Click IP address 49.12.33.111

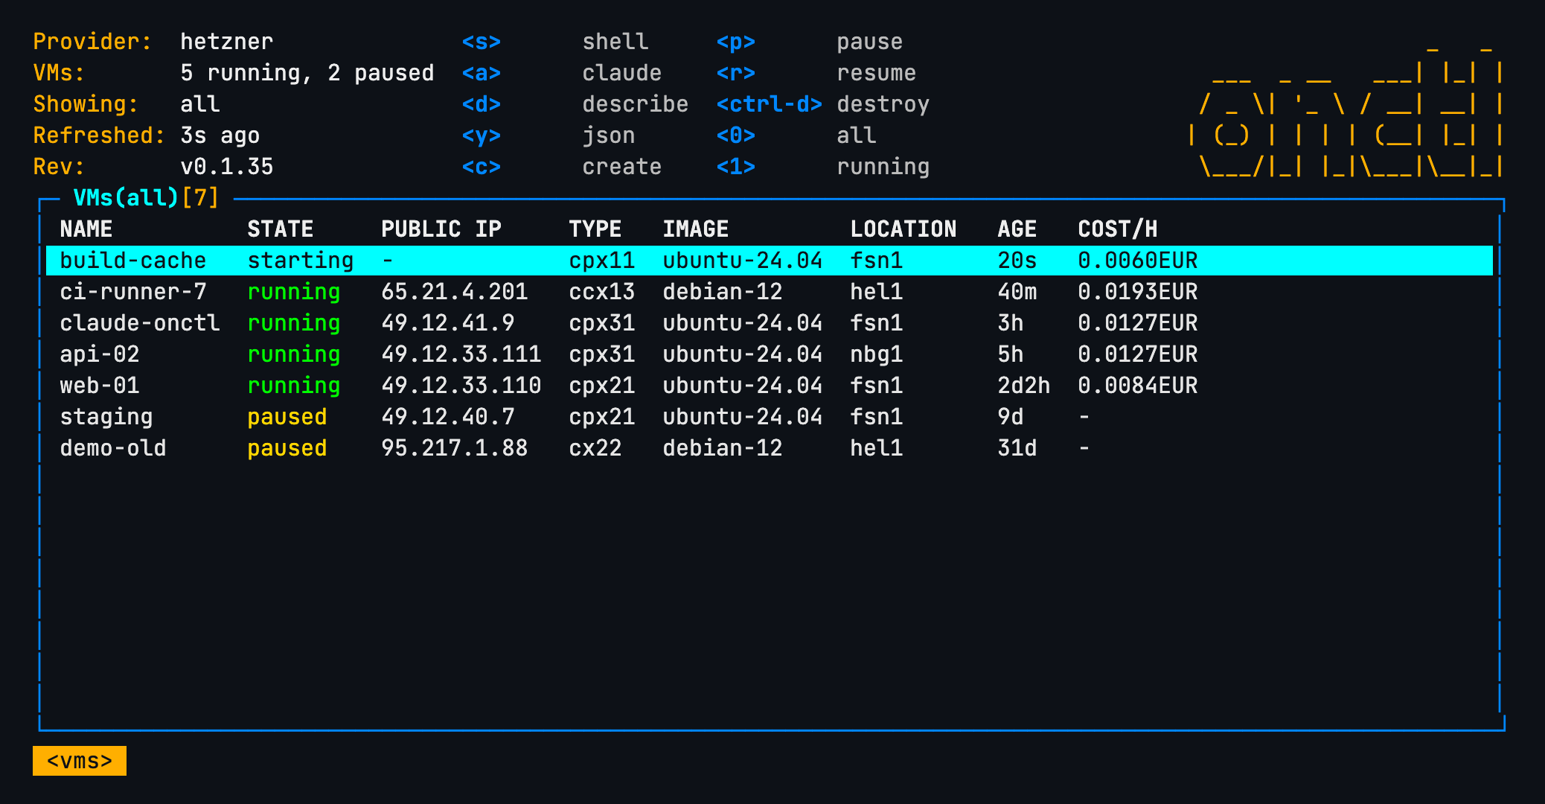click(461, 354)
